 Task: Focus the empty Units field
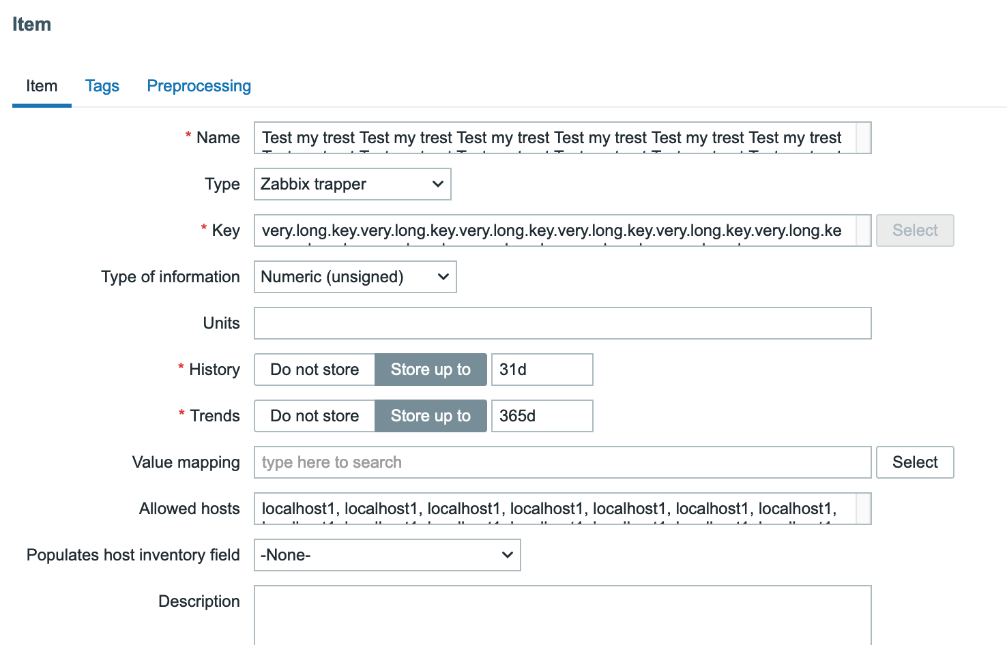click(x=563, y=323)
